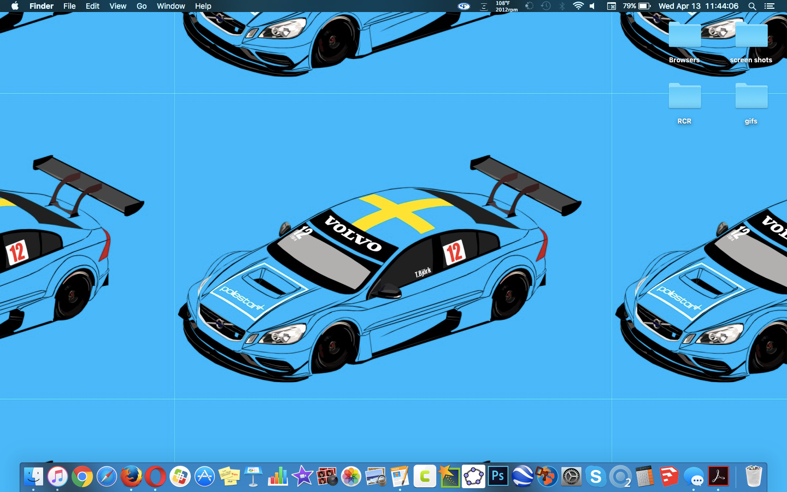
Task: Open the Trash in the dock
Action: click(x=754, y=477)
